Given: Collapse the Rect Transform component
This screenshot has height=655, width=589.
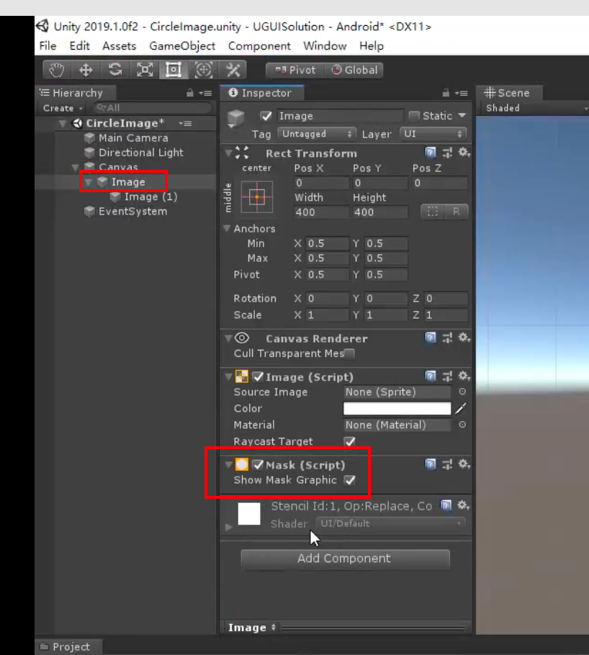Looking at the screenshot, I should pos(228,153).
